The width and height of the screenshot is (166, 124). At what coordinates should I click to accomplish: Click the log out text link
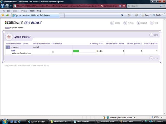[x=144, y=23]
